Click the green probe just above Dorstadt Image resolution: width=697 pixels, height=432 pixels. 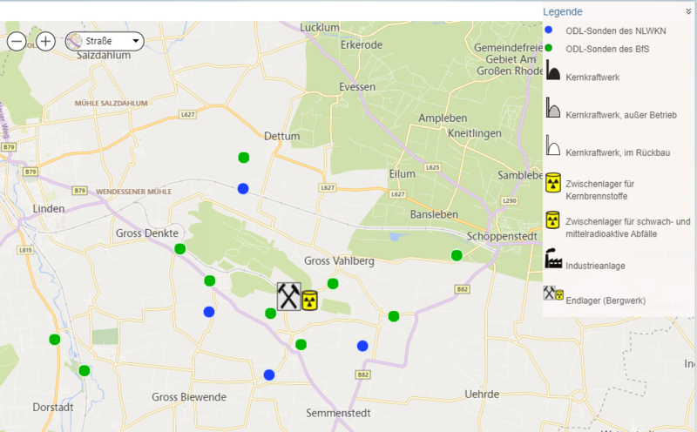pyautogui.click(x=85, y=370)
